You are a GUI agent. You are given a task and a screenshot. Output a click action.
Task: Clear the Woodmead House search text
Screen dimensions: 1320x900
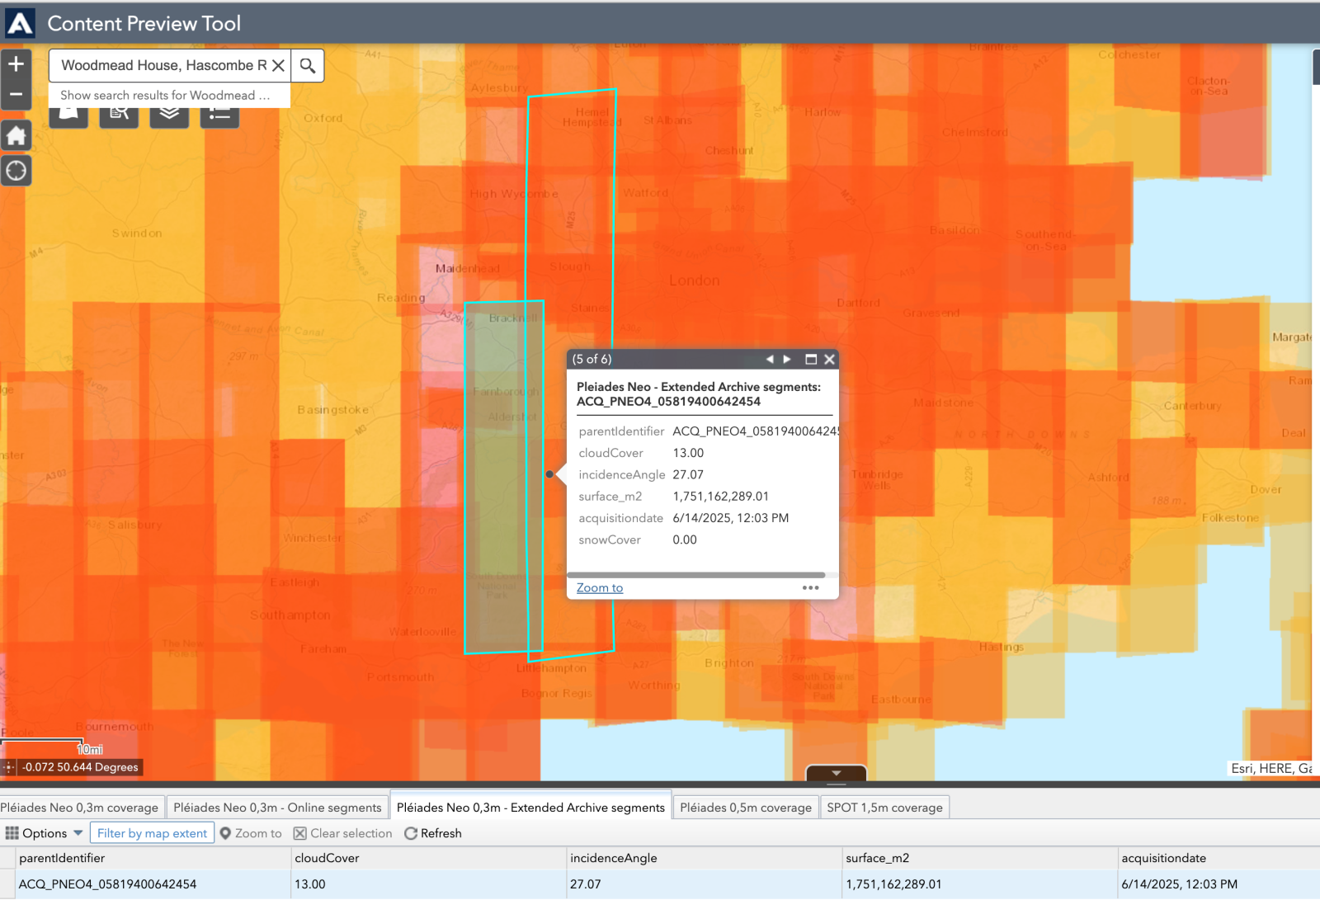pos(279,65)
